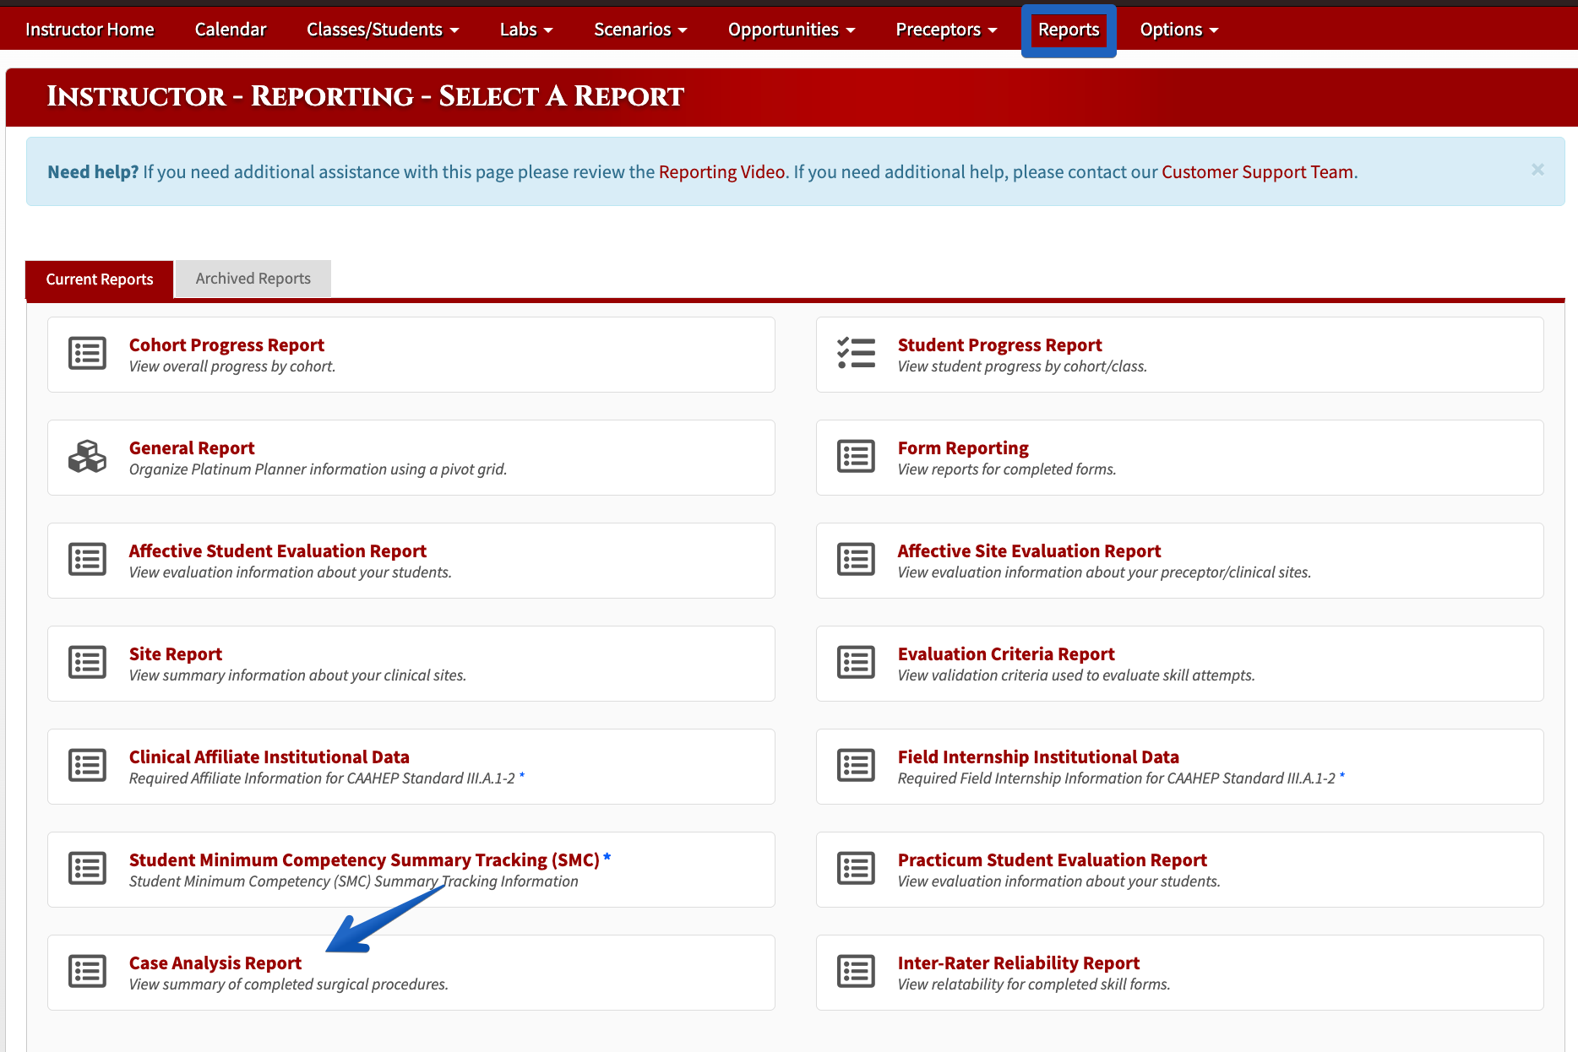
Task: Click the Evaluation Criteria Report icon
Action: 856,663
